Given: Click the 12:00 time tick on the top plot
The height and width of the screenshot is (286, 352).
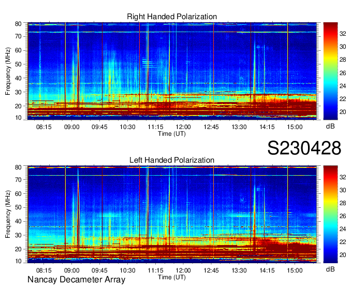Looking at the screenshot, I should click(x=183, y=127).
